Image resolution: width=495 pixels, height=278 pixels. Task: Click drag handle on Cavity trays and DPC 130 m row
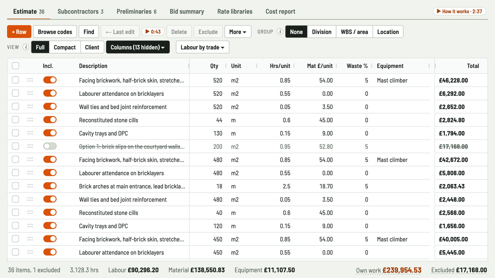pyautogui.click(x=30, y=133)
